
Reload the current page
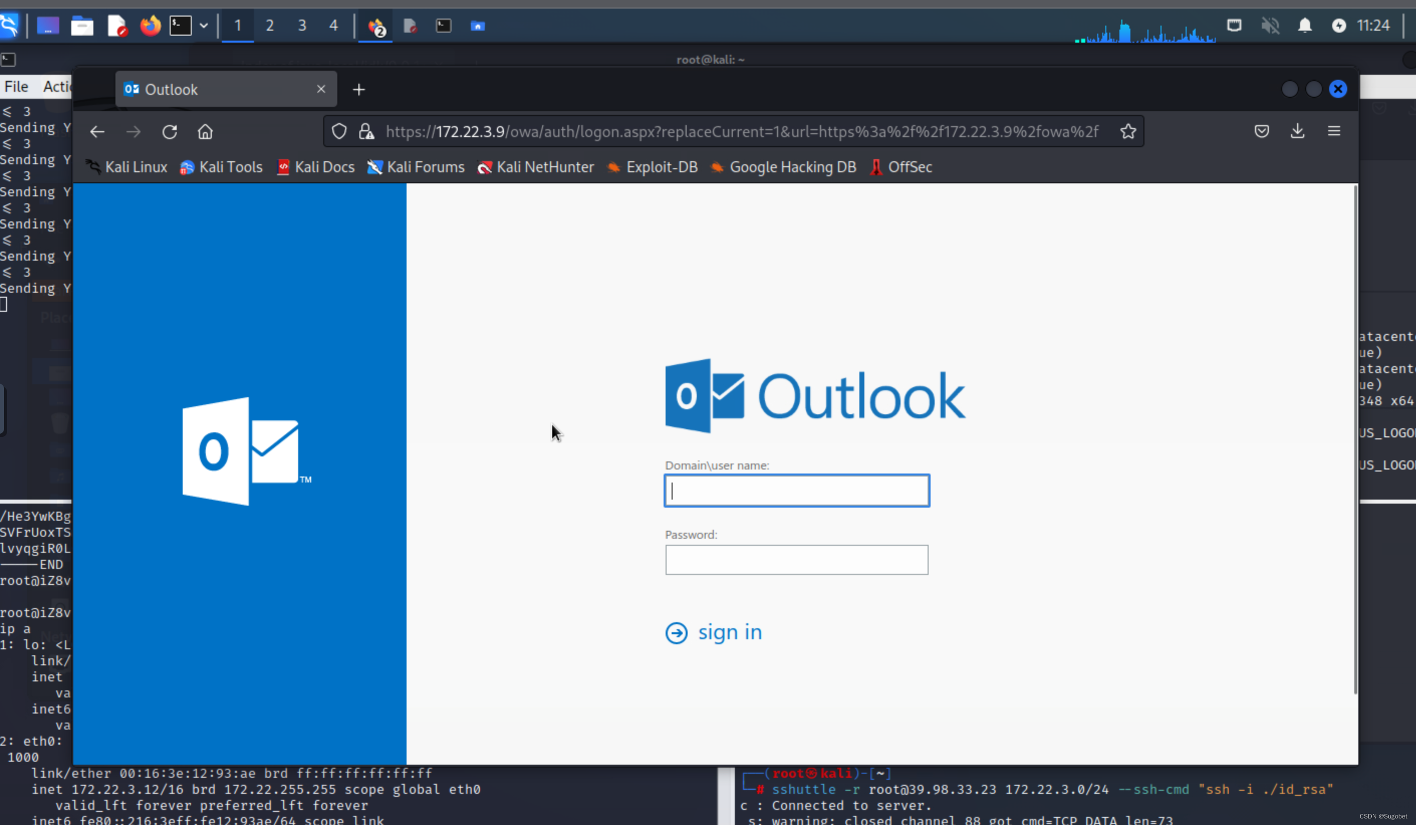[170, 132]
